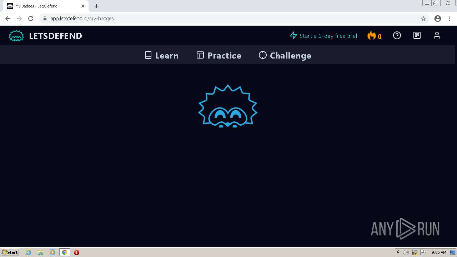Launch Internet Explorer from taskbar
The width and height of the screenshot is (457, 257).
click(x=29, y=252)
